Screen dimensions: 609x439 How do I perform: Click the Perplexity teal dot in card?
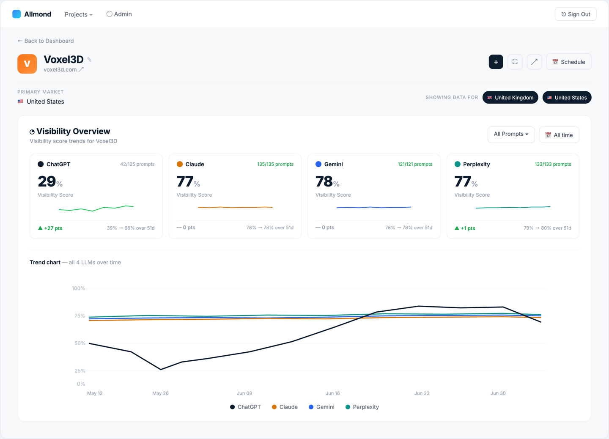[x=457, y=164]
